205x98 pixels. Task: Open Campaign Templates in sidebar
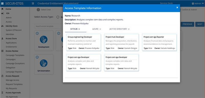click(x=15, y=55)
